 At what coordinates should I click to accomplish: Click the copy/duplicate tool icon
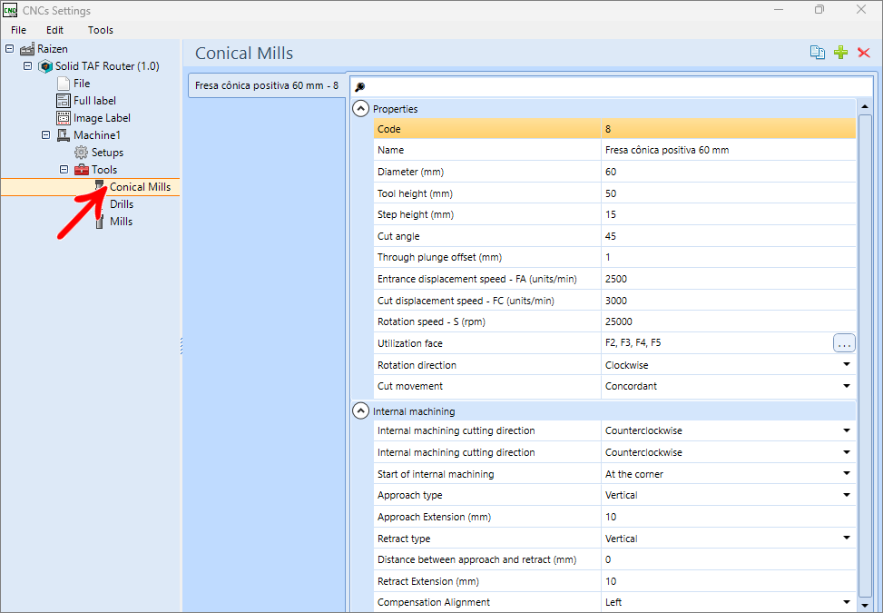817,53
